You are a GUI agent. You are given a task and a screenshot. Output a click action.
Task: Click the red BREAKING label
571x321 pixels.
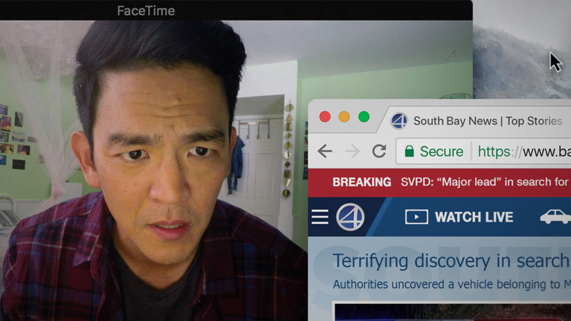[x=362, y=182]
